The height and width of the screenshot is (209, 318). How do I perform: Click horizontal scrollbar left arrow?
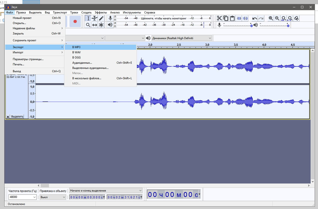[x=38, y=185]
